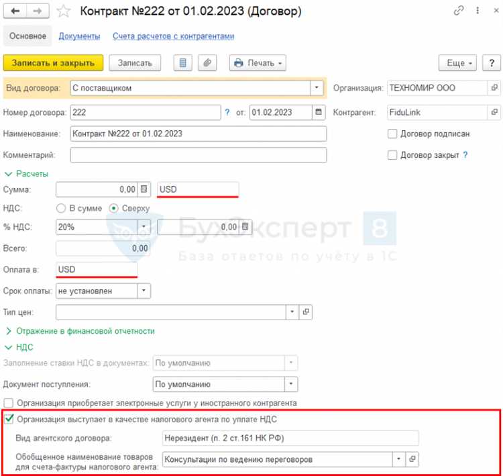Open Счета расчетов с контрагентами tab
Viewport: 503px width, 476px height.
click(173, 36)
